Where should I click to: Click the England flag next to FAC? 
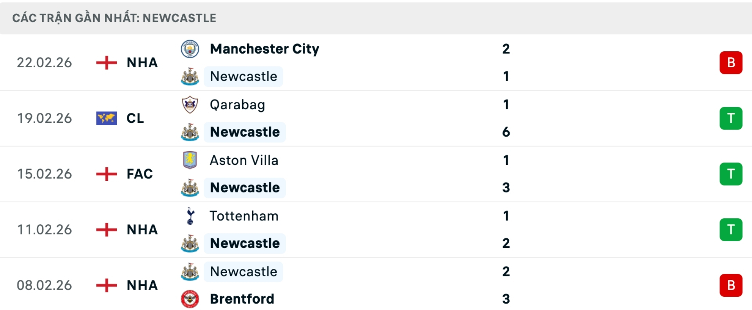click(106, 174)
